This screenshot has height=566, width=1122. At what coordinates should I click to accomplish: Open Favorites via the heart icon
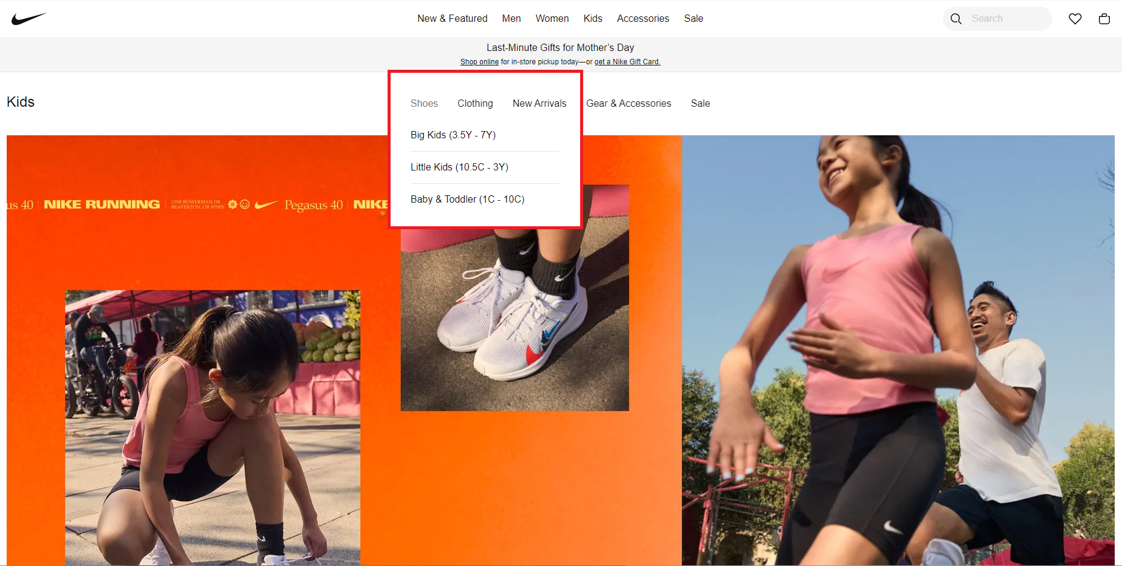pyautogui.click(x=1075, y=19)
